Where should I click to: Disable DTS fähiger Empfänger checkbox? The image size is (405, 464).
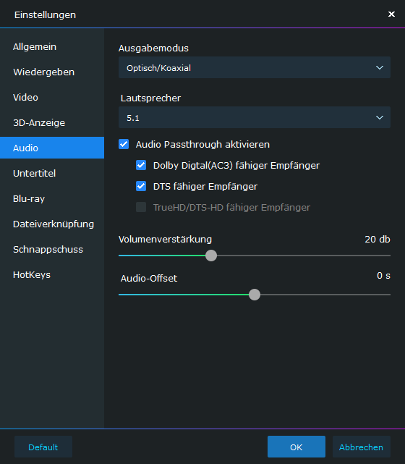click(141, 187)
